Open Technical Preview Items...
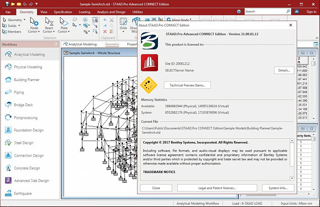This screenshot has width=320, height=207. pos(187,85)
